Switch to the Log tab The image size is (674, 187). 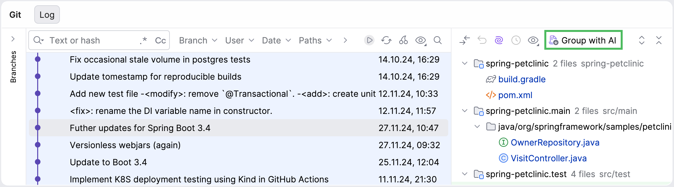47,15
